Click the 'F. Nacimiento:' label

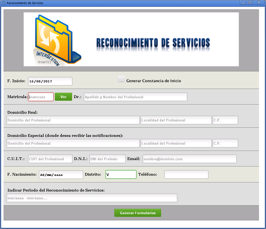tap(22, 175)
